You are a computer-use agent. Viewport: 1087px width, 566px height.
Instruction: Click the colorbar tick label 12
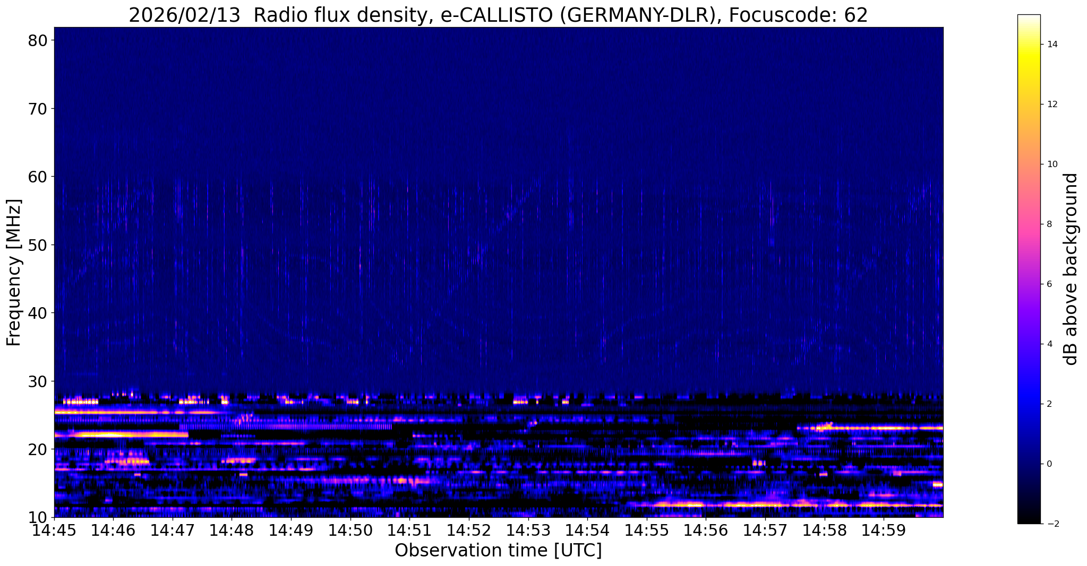pos(1052,105)
